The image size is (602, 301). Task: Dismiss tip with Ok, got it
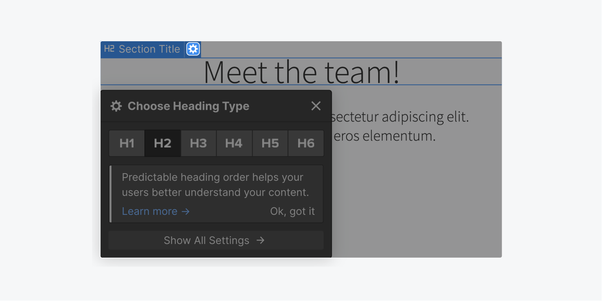click(x=292, y=211)
